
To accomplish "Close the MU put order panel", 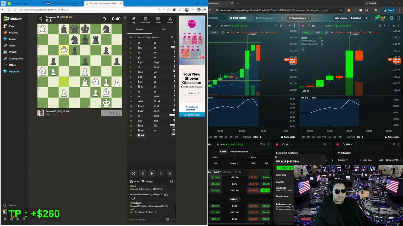I will click(322, 157).
